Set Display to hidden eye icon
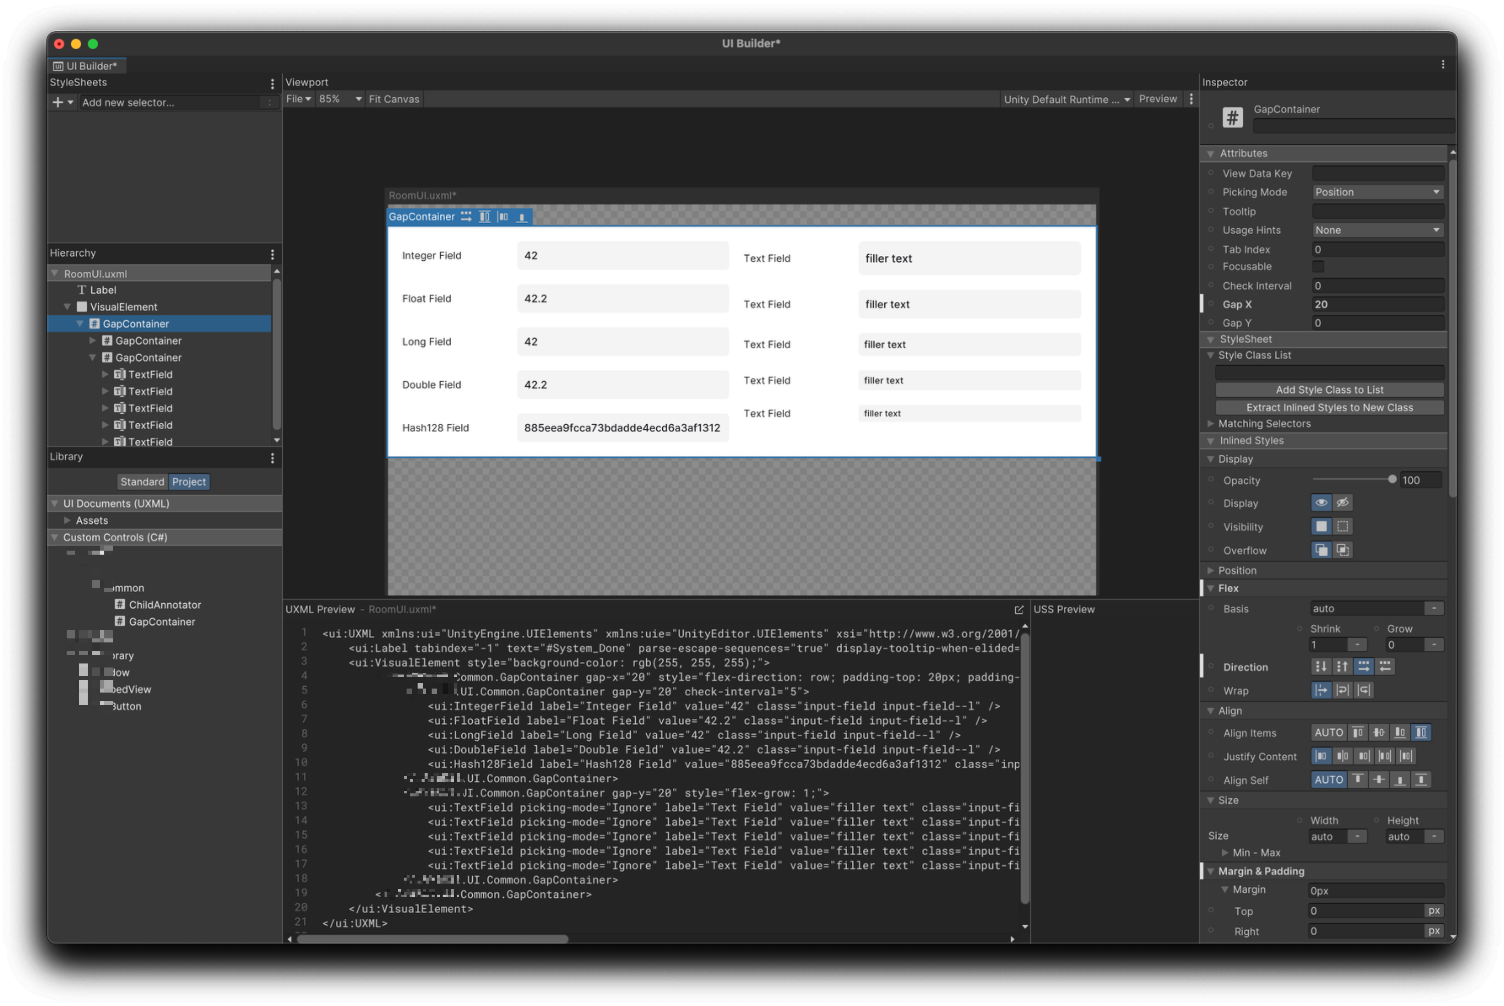Image resolution: width=1504 pixels, height=1006 pixels. [x=1343, y=503]
